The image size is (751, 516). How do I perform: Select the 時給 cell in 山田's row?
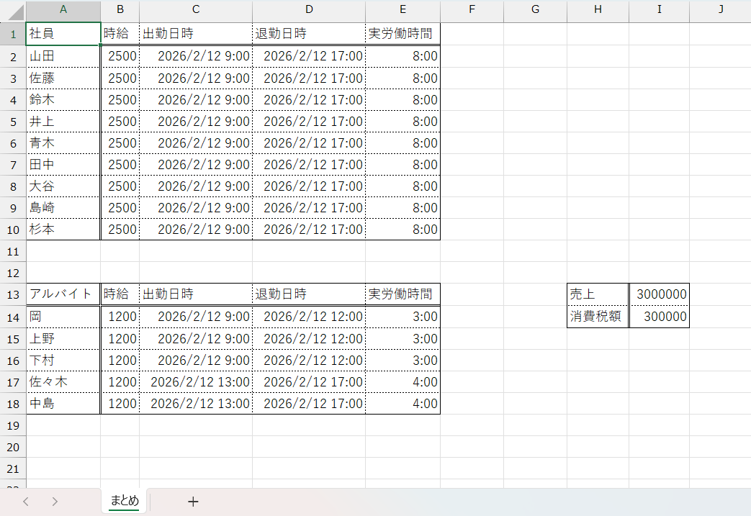click(120, 56)
